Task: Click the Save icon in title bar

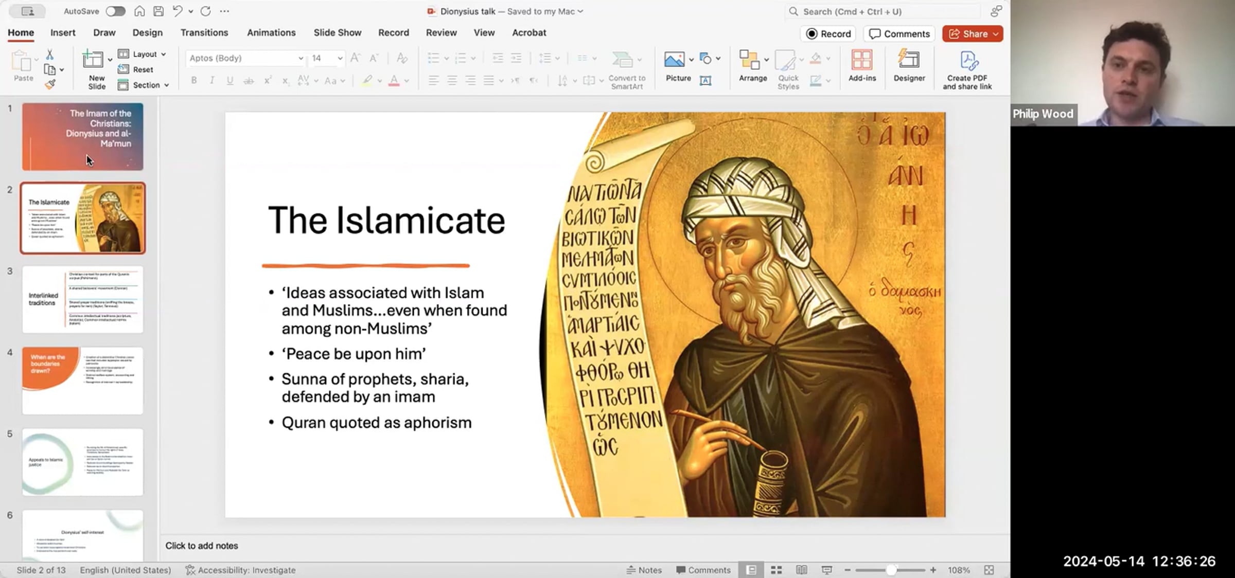Action: coord(158,11)
